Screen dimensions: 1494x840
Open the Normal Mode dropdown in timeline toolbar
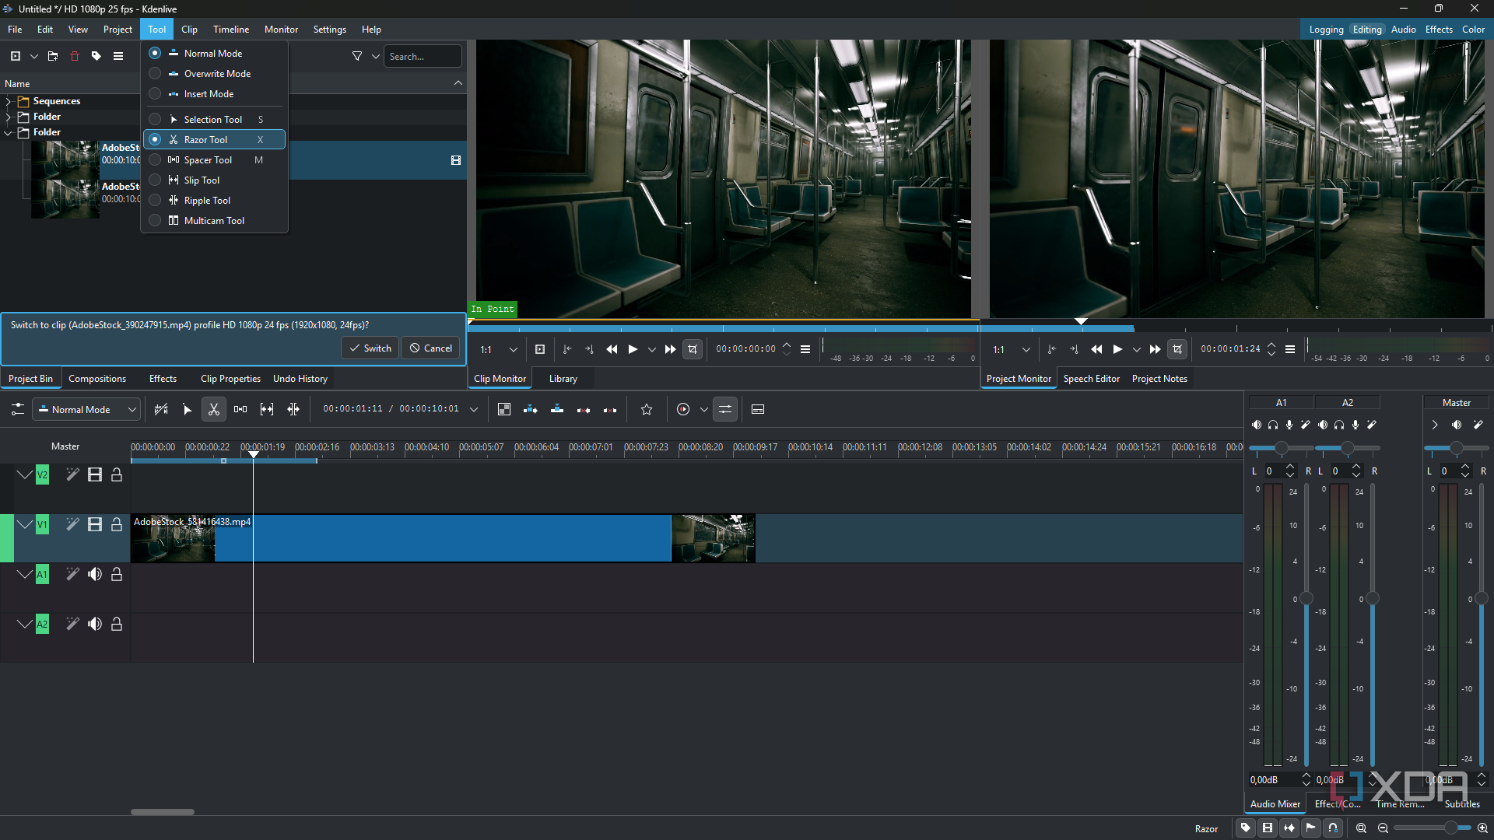point(86,409)
